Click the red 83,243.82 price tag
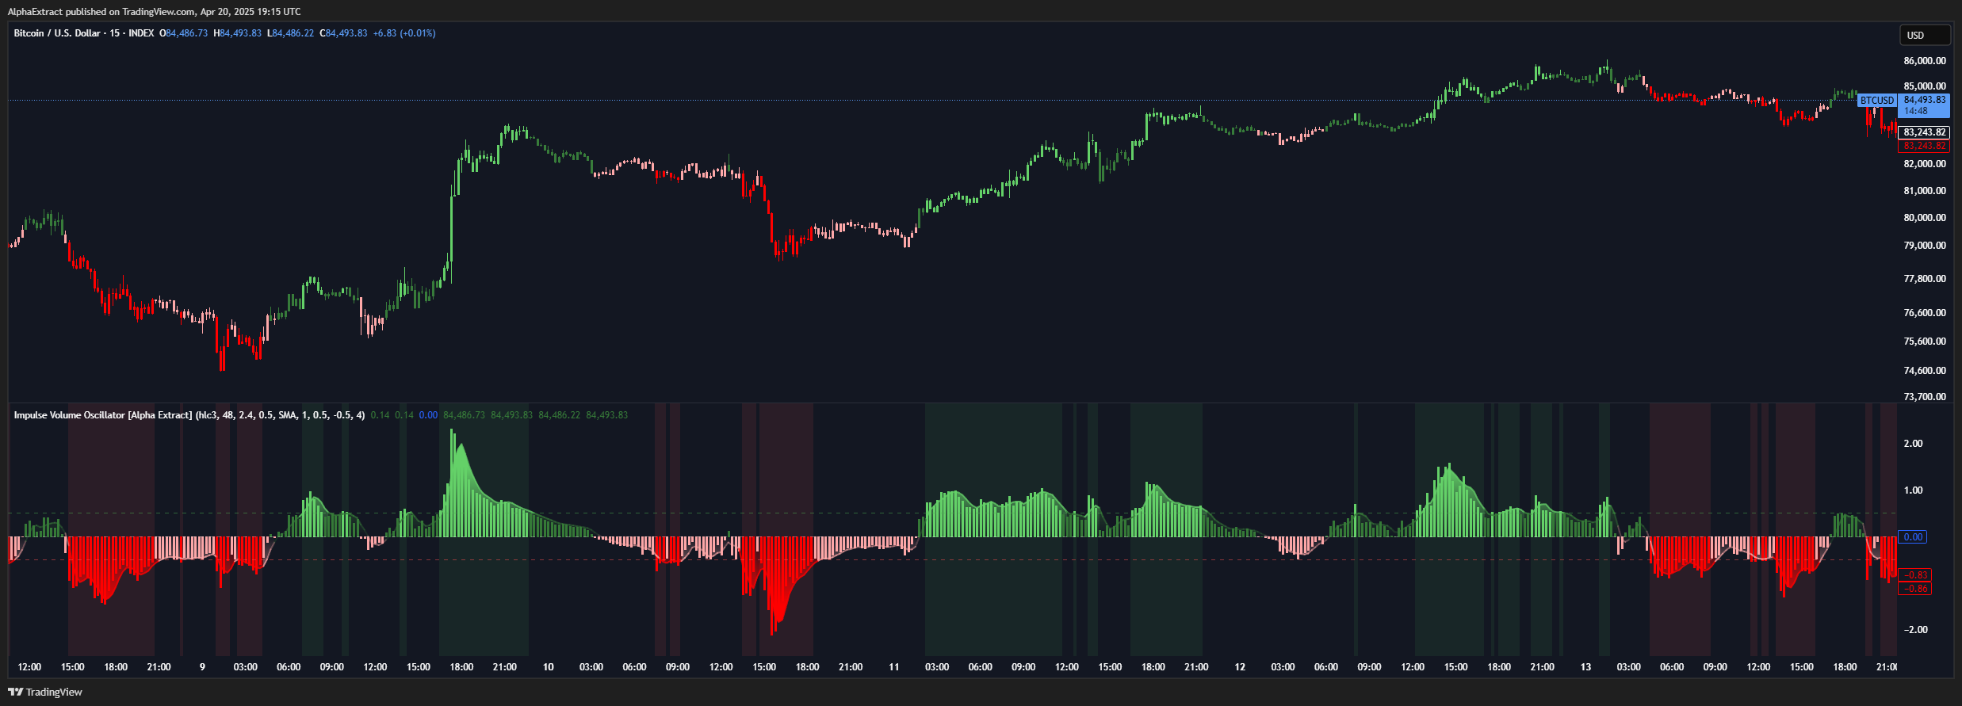 tap(1925, 146)
